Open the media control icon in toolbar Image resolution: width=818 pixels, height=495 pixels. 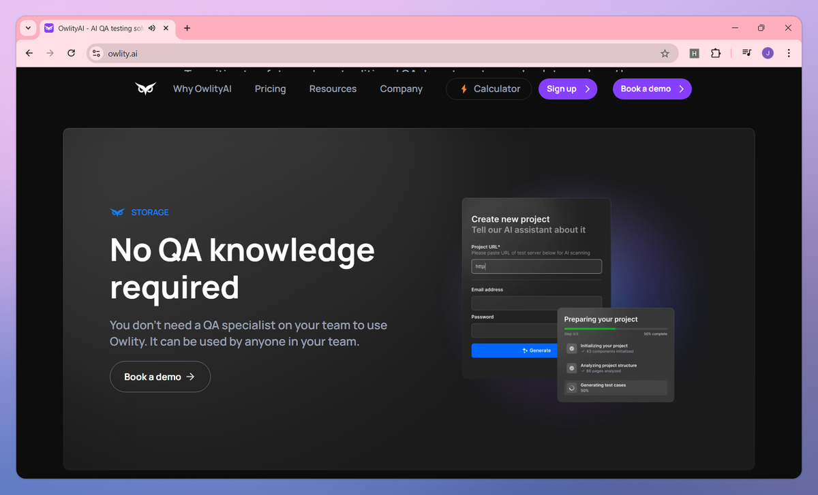click(747, 53)
